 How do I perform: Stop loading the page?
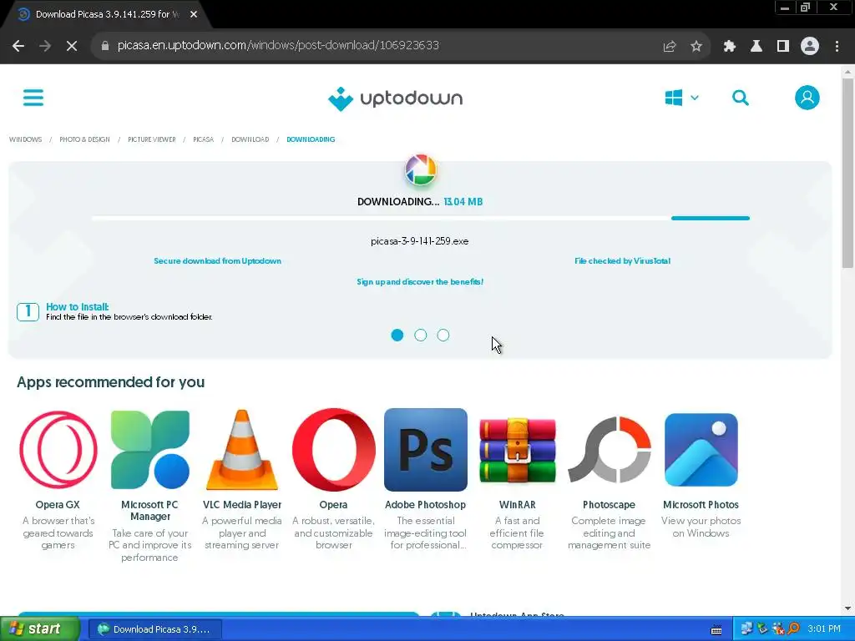[72, 46]
